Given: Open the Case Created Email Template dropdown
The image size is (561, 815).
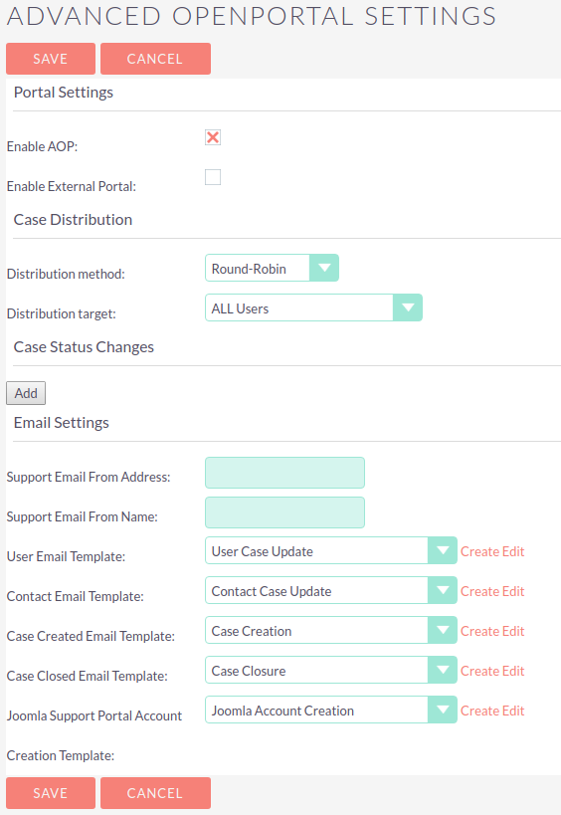Looking at the screenshot, I should [331, 631].
